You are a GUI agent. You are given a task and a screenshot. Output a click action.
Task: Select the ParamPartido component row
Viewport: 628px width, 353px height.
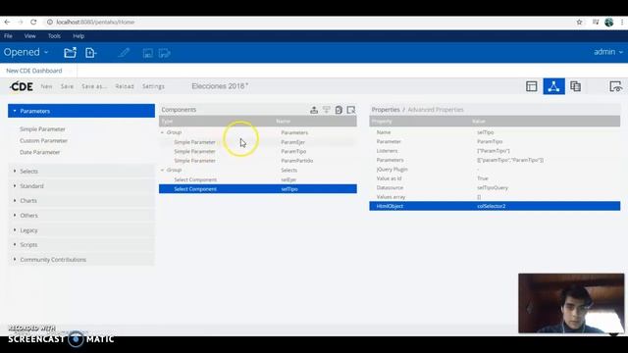coord(257,161)
